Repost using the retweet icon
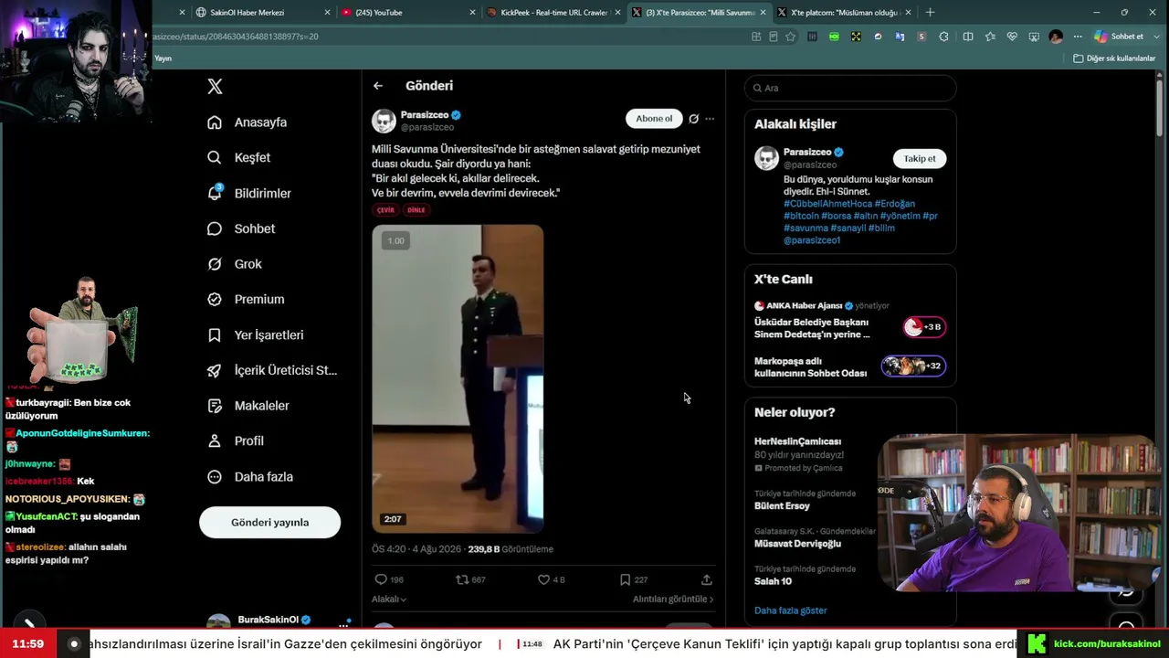The width and height of the screenshot is (1169, 658). pyautogui.click(x=462, y=579)
